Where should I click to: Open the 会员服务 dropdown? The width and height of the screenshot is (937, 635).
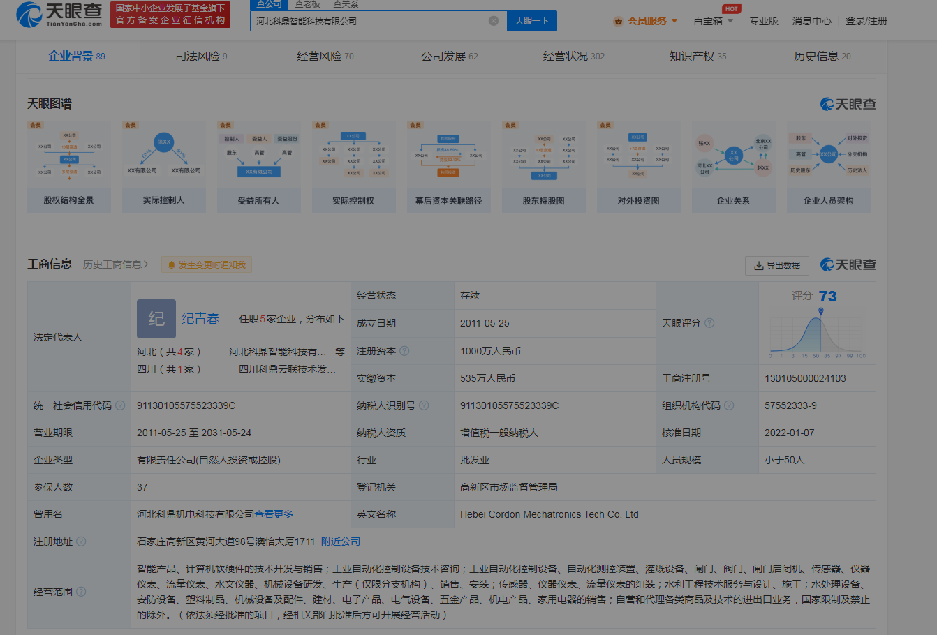click(646, 21)
